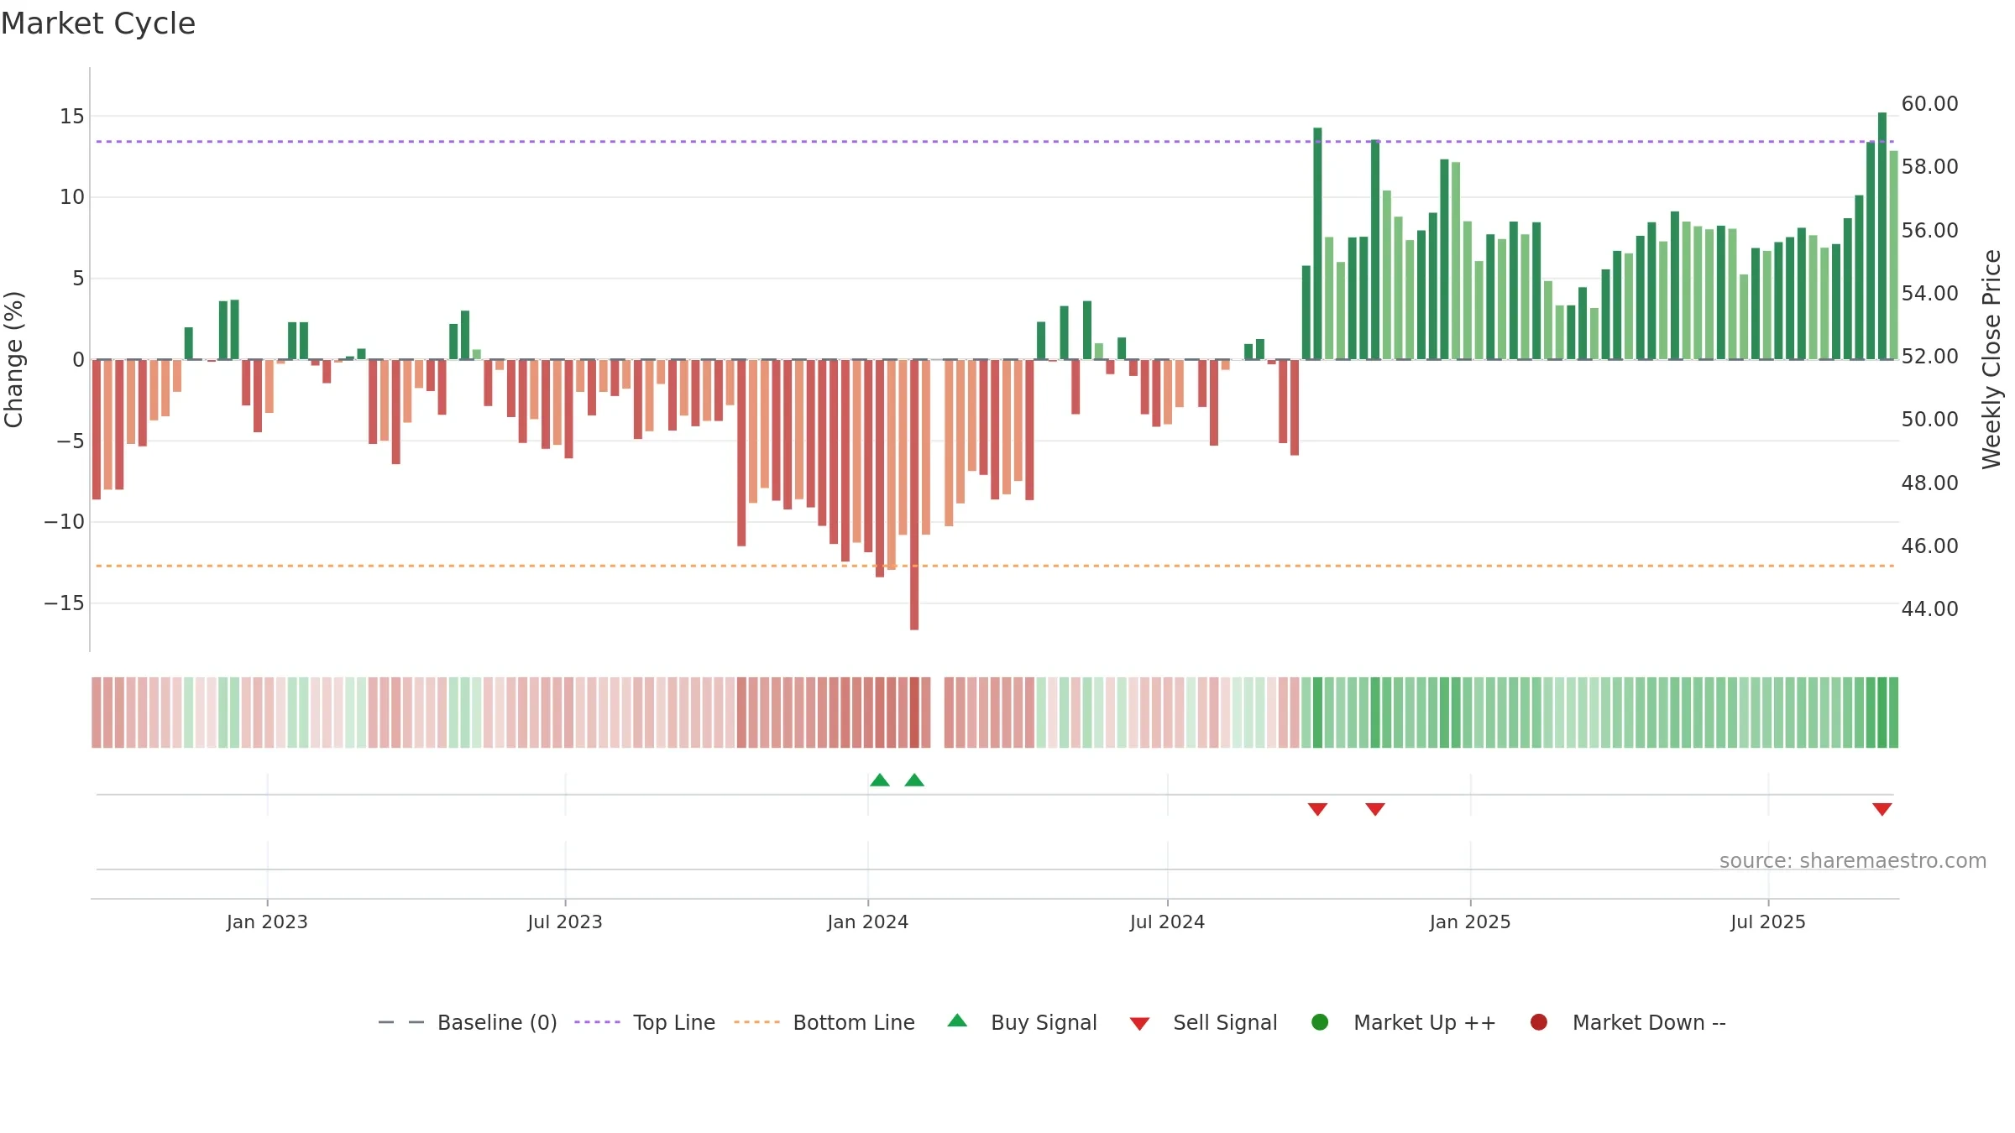Click the last green cell of the heat strip
Image resolution: width=2015 pixels, height=1133 pixels.
pyautogui.click(x=1894, y=713)
